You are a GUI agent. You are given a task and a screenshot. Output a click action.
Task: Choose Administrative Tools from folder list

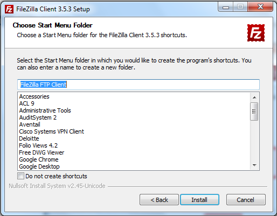tap(45, 110)
